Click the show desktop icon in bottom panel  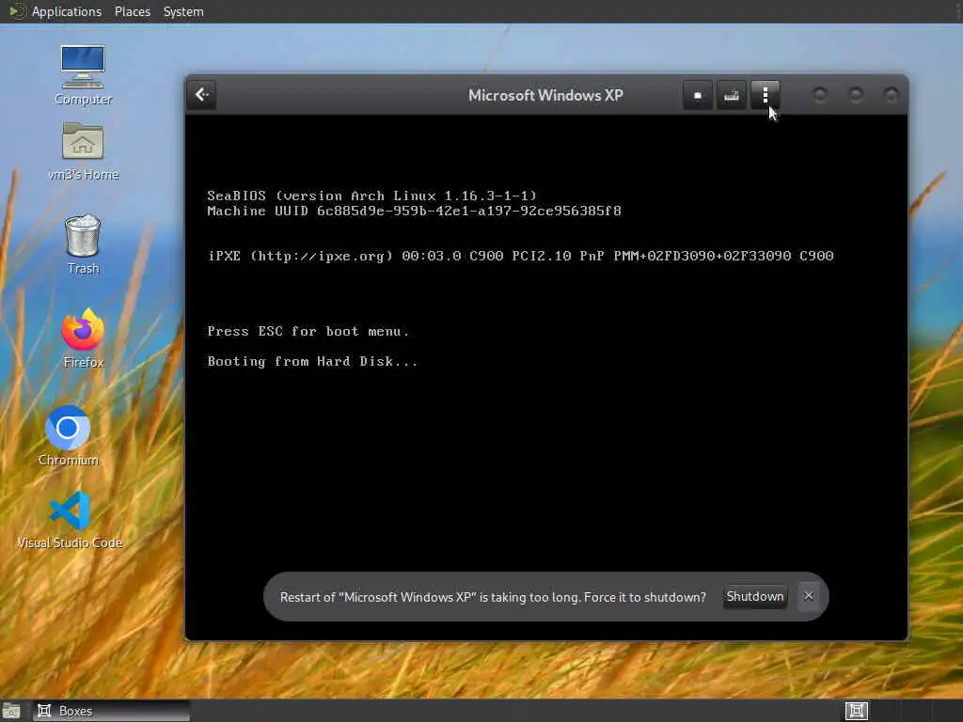tap(11, 711)
